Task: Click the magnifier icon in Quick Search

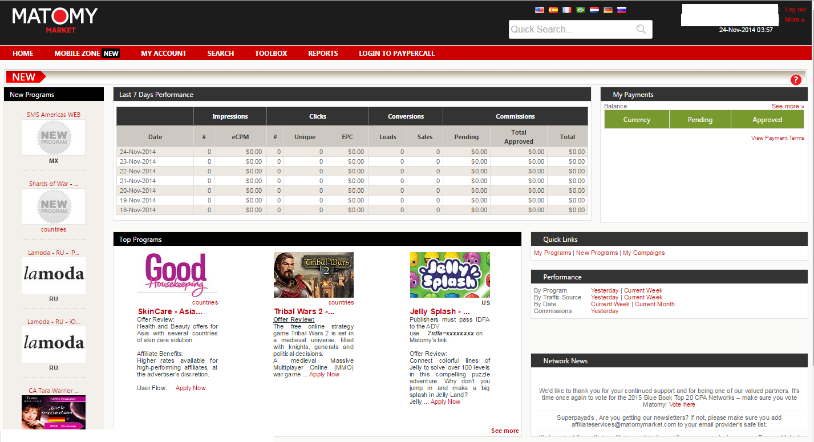Action: tap(641, 29)
